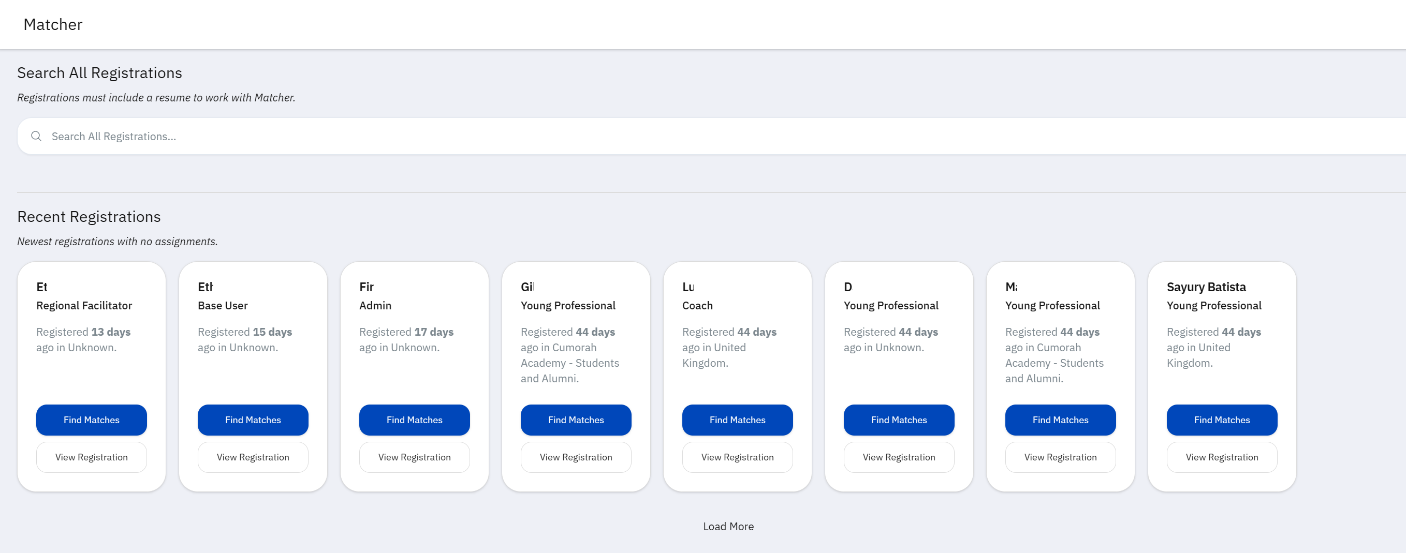
Task: View Sayury Batista's registration
Action: 1222,457
